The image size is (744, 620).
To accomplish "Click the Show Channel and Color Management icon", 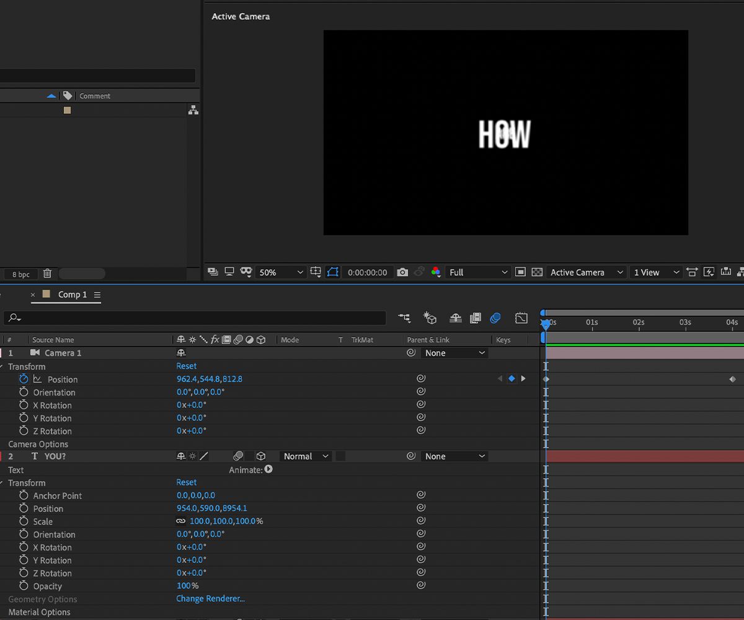I will click(436, 272).
